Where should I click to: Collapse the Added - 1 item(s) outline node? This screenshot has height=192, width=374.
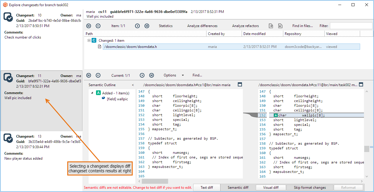[x=92, y=93]
